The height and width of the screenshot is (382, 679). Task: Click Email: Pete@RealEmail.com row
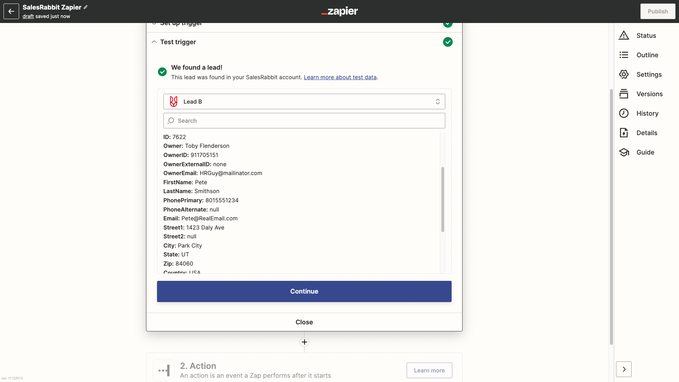pyautogui.click(x=201, y=218)
